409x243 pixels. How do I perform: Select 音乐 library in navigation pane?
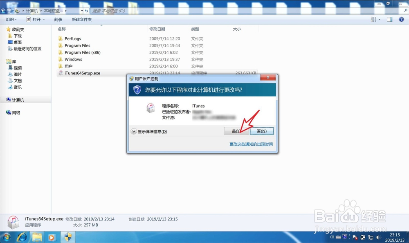(x=18, y=87)
